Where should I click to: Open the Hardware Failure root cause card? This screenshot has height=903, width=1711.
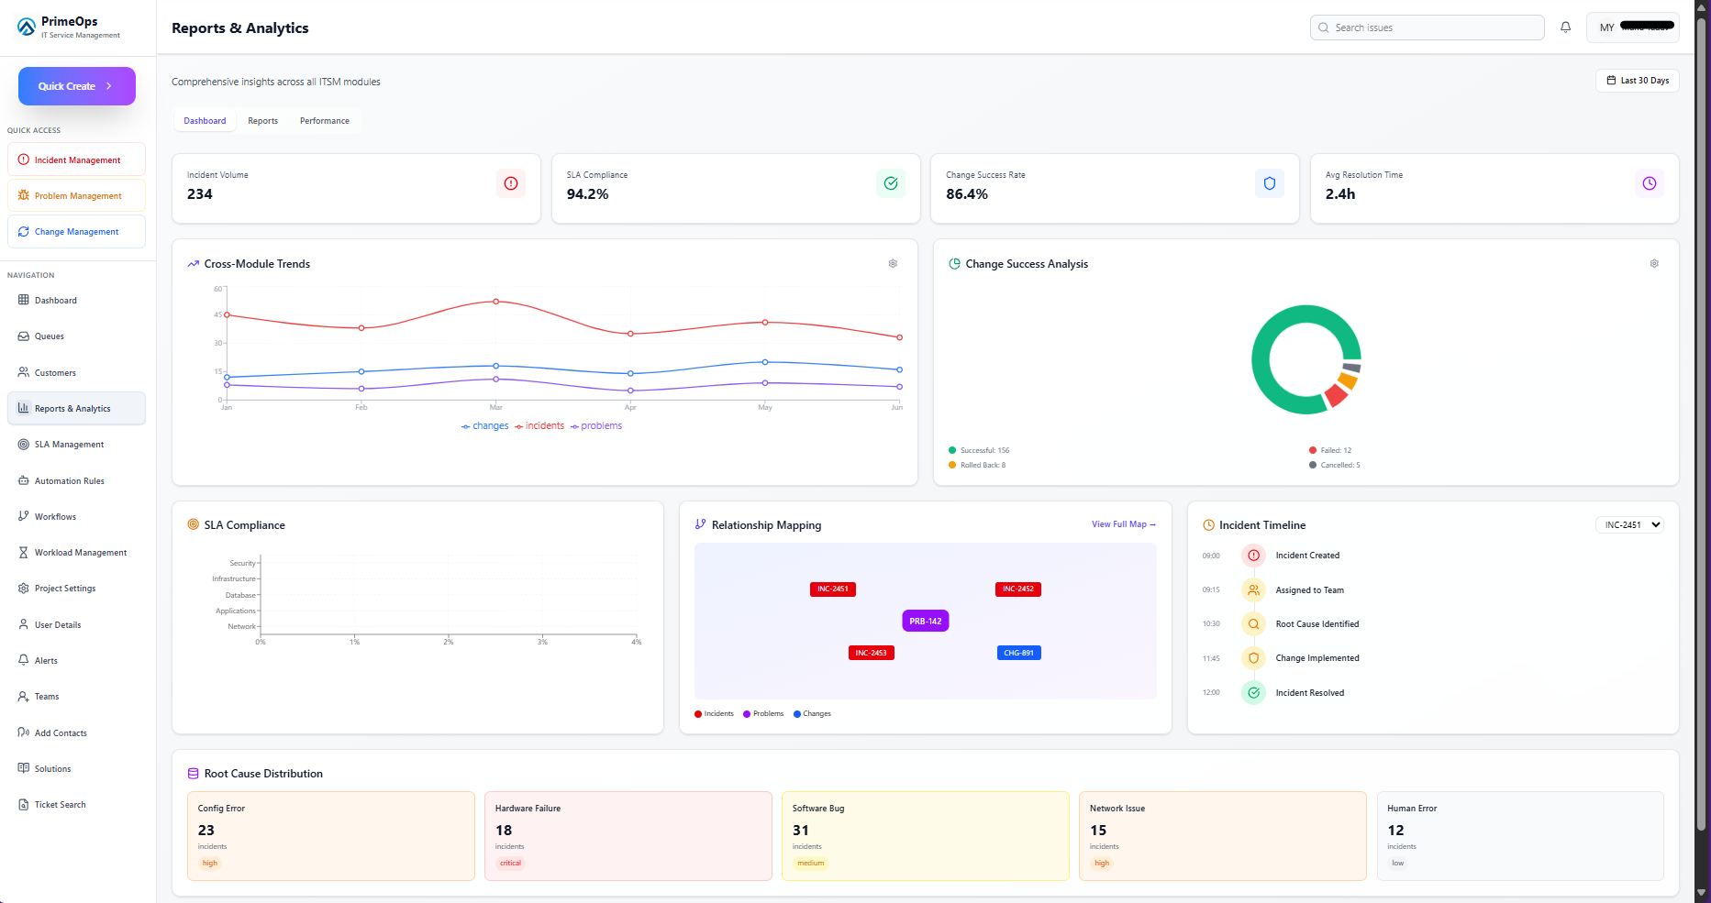[628, 836]
